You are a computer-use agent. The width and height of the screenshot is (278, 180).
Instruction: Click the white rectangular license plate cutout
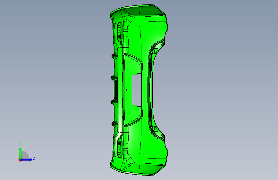point(137,90)
